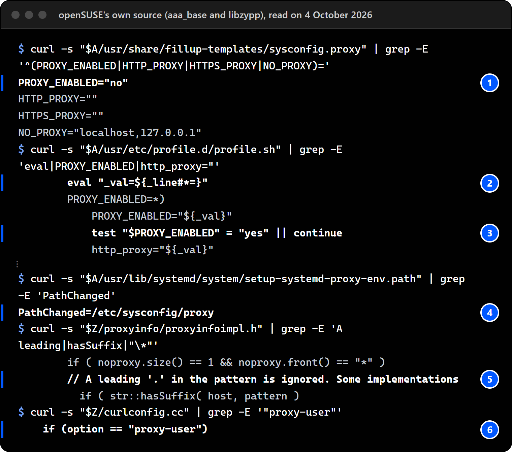This screenshot has width=512, height=452.
Task: Click the curl command fetching setup-systemd-proxy-env.path
Action: click(242, 279)
